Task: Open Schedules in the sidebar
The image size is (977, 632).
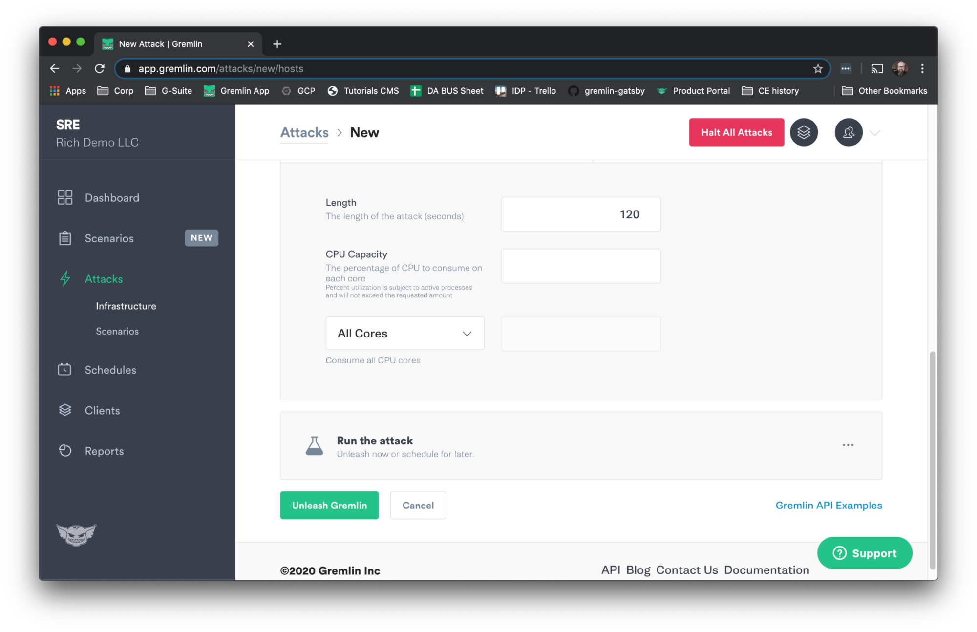Action: [x=110, y=370]
